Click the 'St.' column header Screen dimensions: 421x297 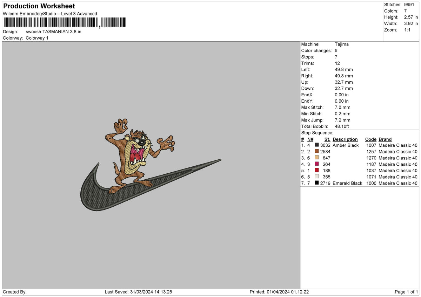[x=327, y=139]
